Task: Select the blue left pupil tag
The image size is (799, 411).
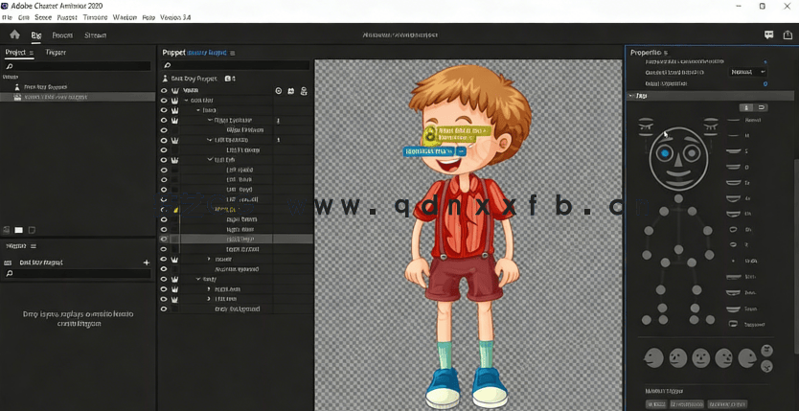Action: pyautogui.click(x=665, y=152)
